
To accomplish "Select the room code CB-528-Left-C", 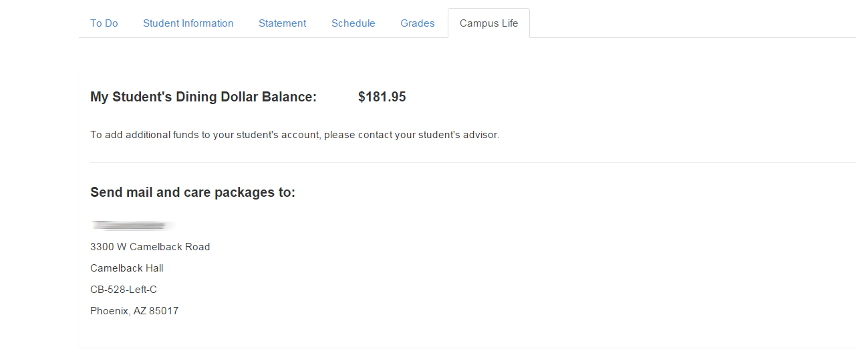I will coord(124,290).
